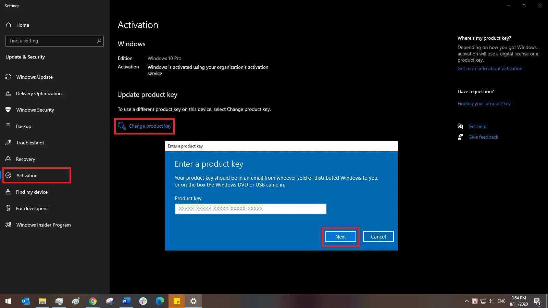Open Microsoft Word from the taskbar
The width and height of the screenshot is (548, 308).
[x=126, y=301]
